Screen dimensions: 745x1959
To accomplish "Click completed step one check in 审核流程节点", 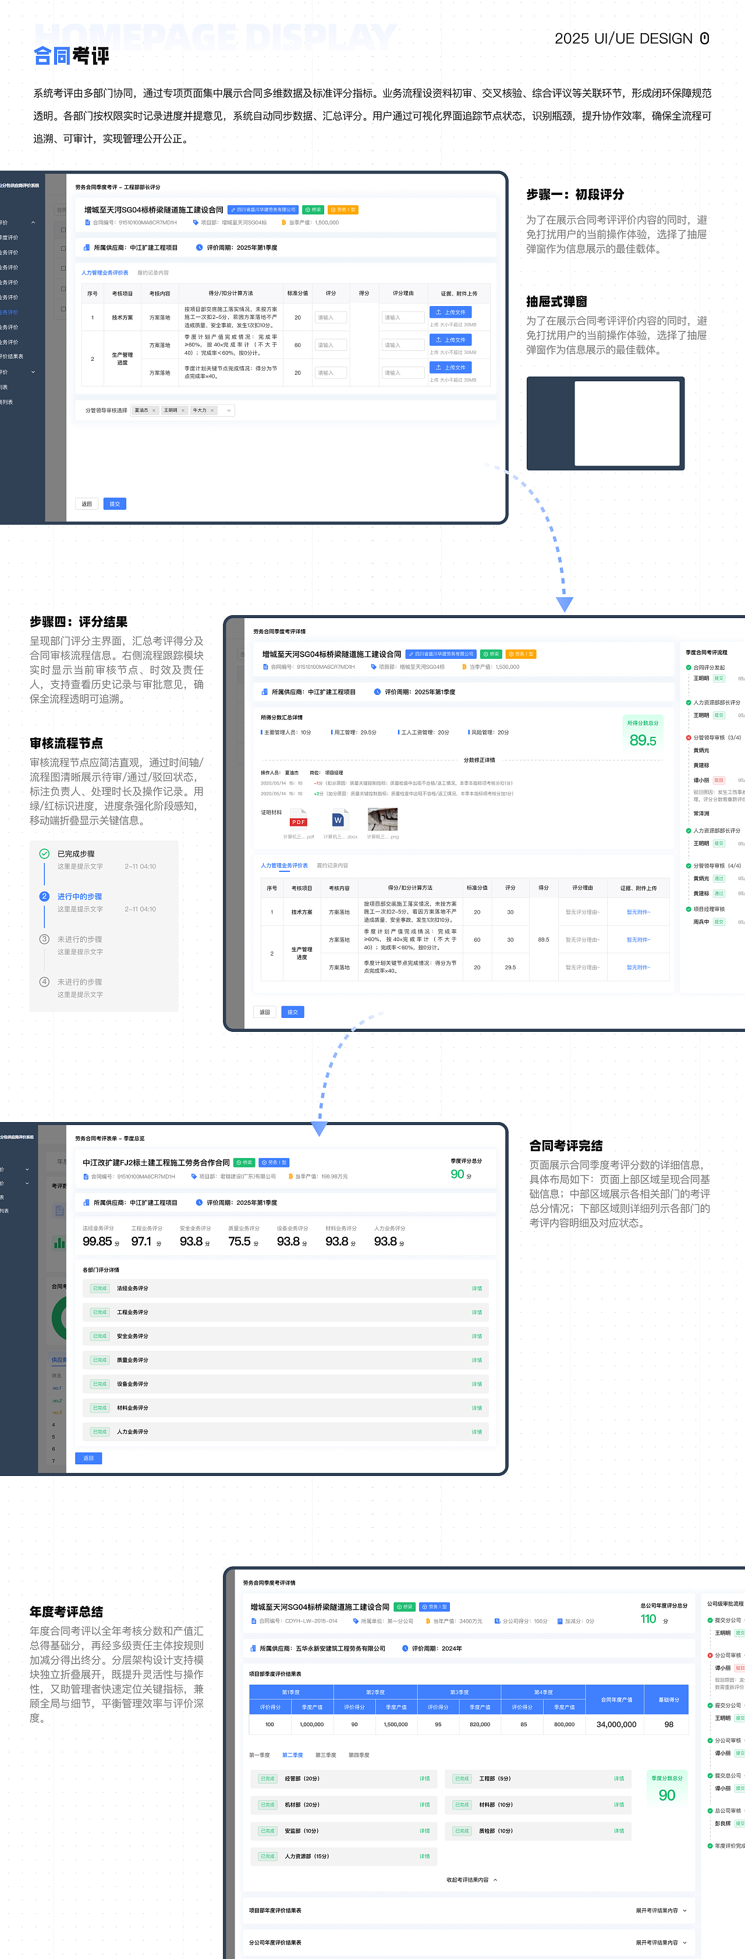I will 44,854.
